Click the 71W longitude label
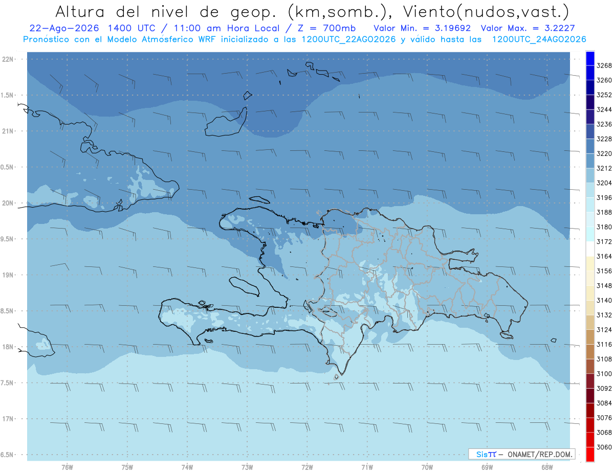The image size is (614, 474). (367, 467)
